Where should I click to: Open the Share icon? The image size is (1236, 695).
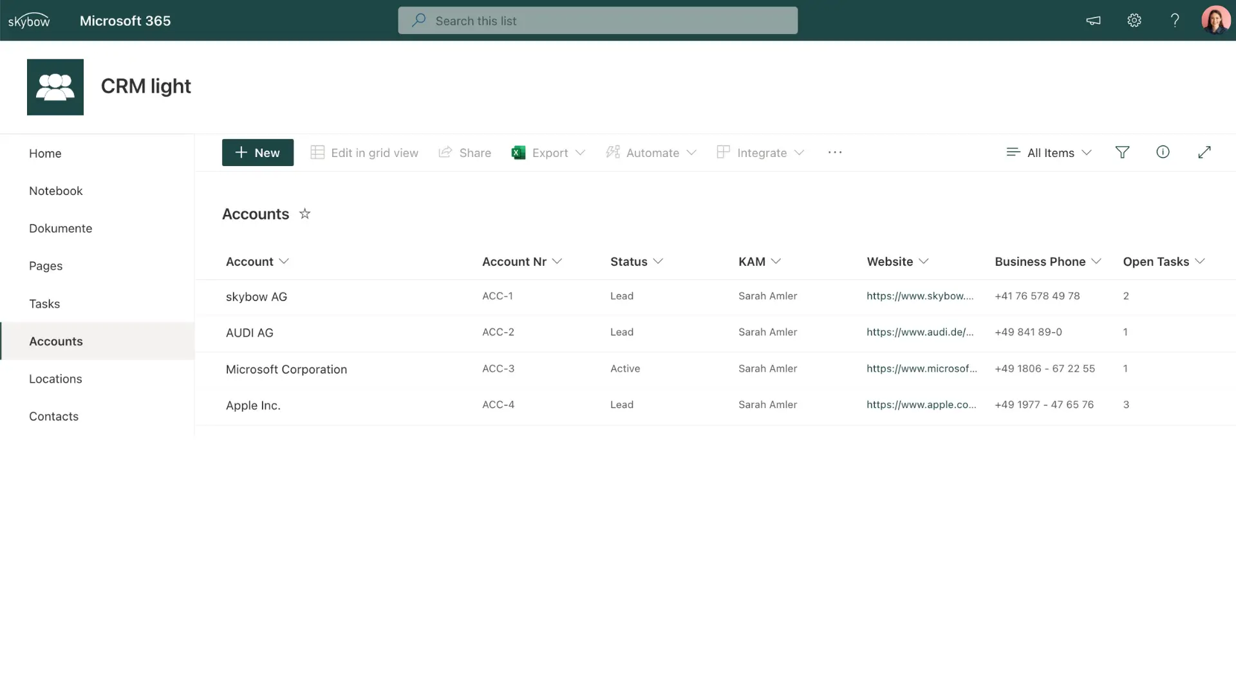(445, 153)
